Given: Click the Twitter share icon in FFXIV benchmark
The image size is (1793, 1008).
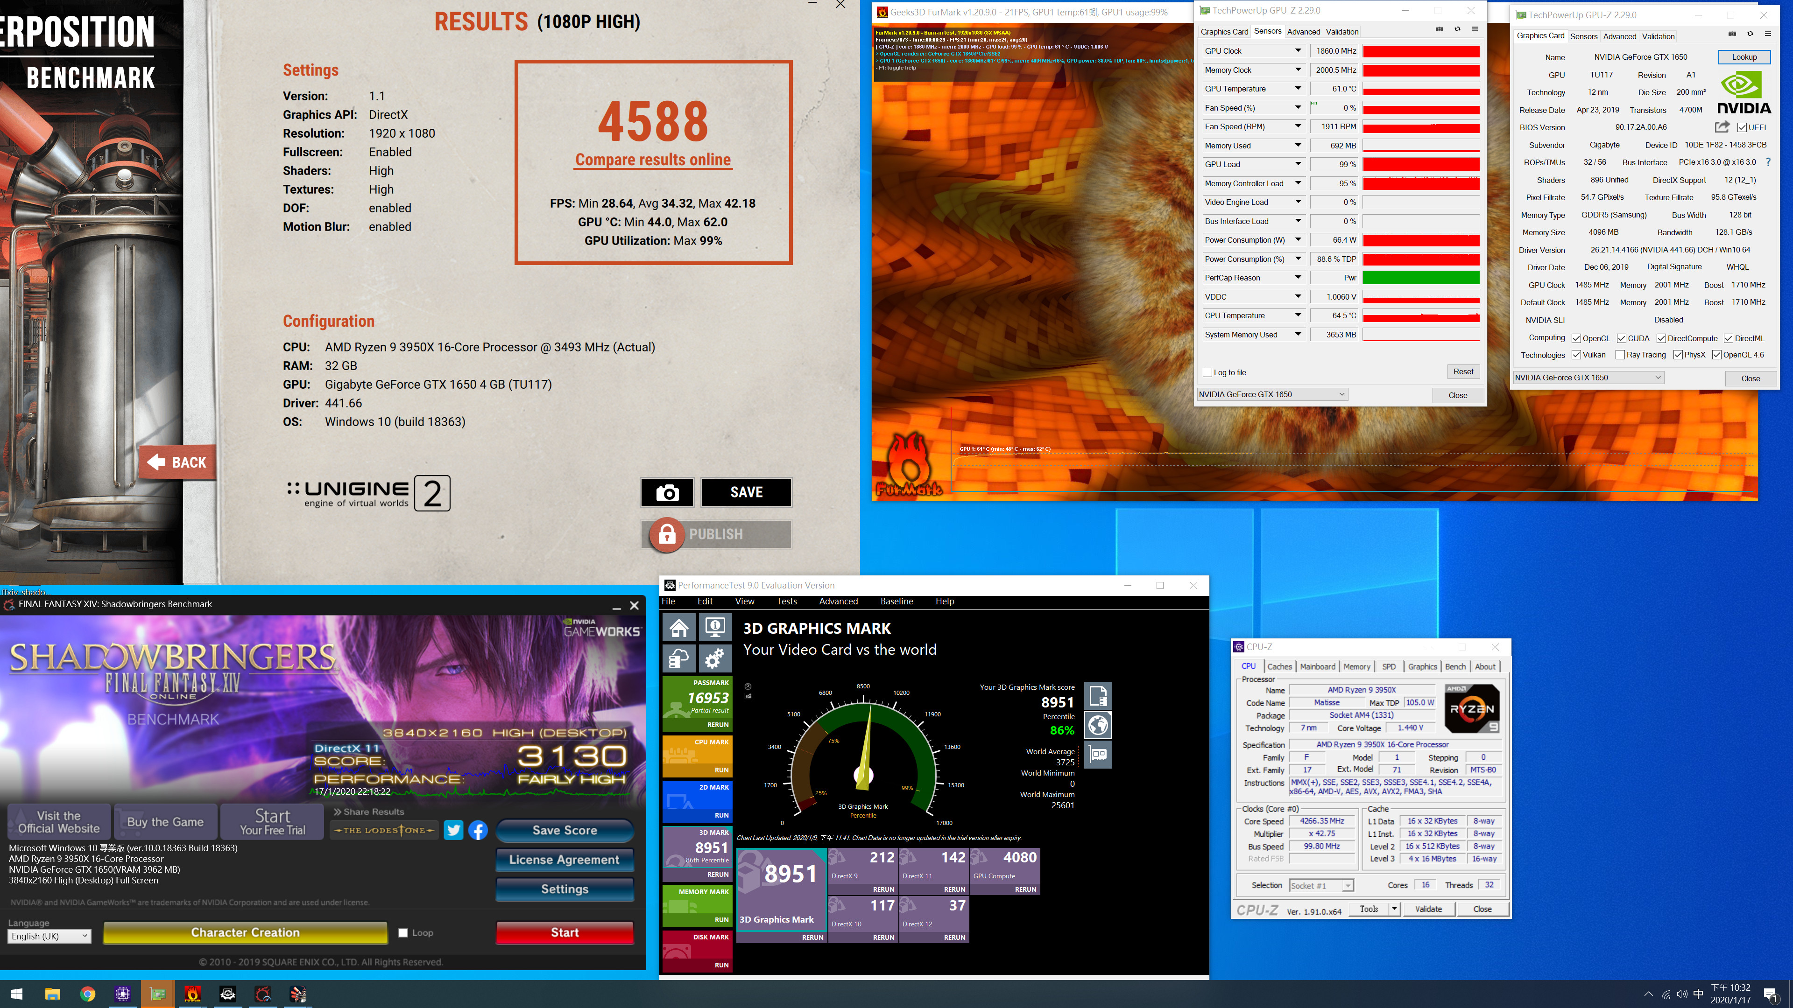Looking at the screenshot, I should point(454,830).
